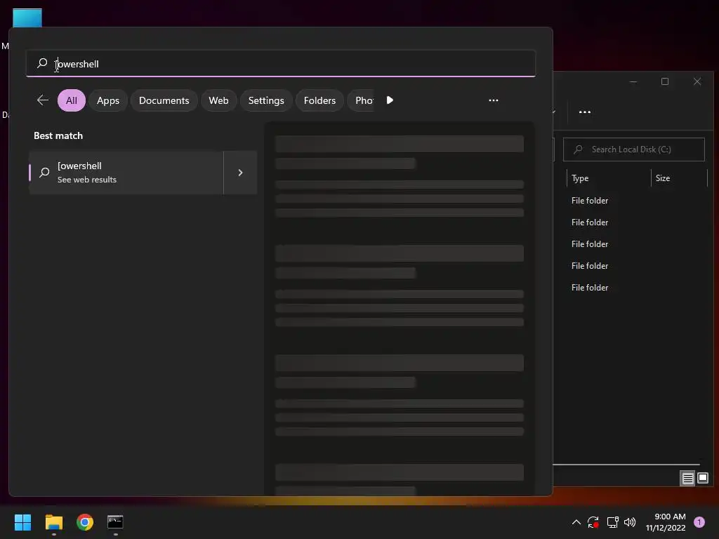Click in the search text field

coord(281,63)
